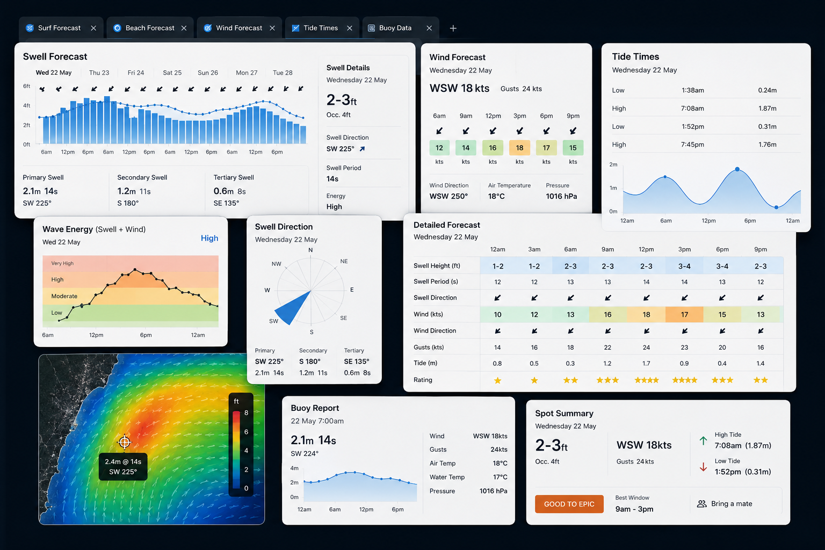The image size is (825, 550).
Task: Click the 9pm two-star rating
Action: 761,380
